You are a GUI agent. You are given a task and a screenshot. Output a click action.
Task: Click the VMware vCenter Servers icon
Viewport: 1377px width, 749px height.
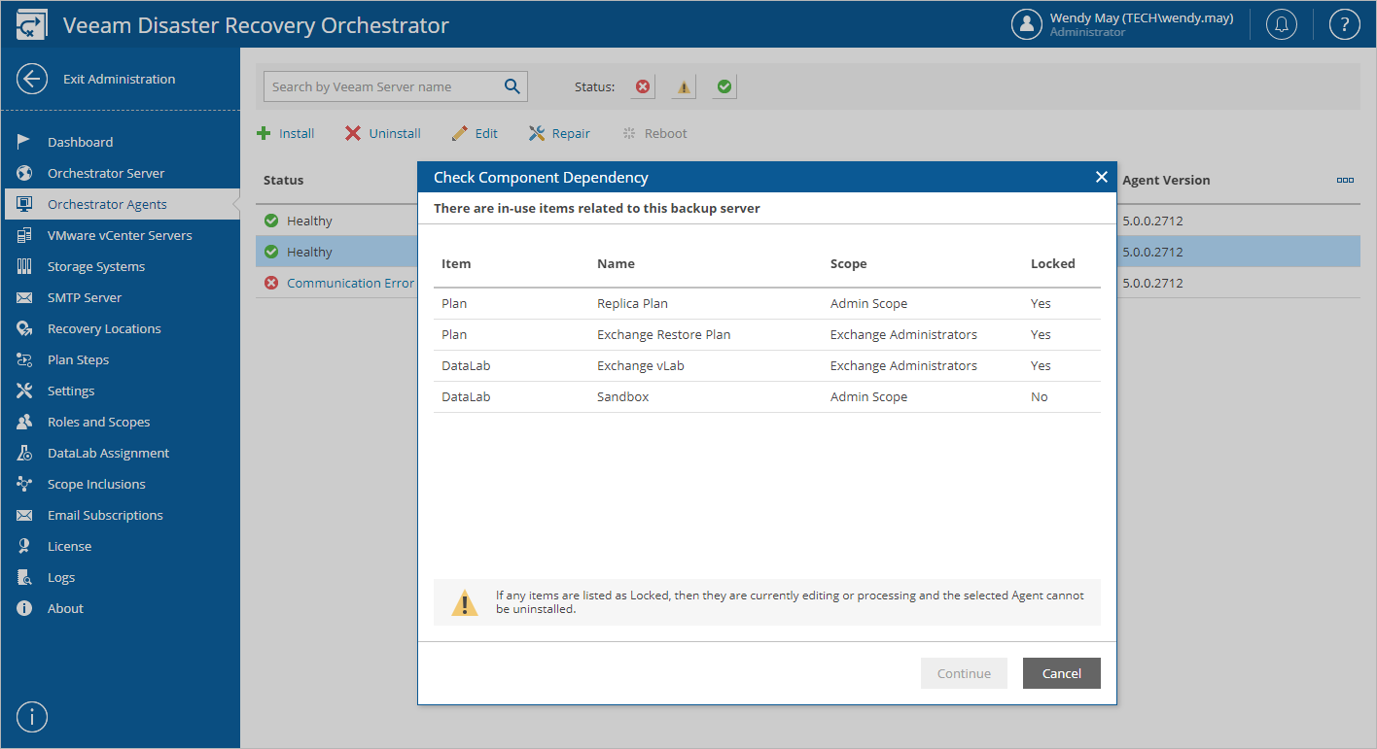click(x=25, y=235)
